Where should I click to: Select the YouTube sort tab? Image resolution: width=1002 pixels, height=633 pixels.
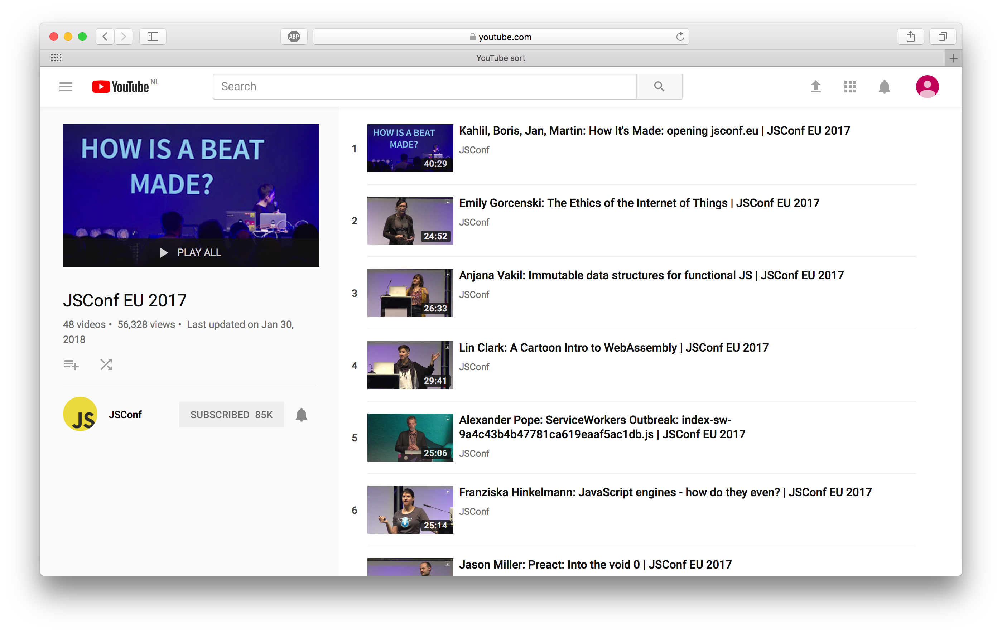[x=501, y=58]
